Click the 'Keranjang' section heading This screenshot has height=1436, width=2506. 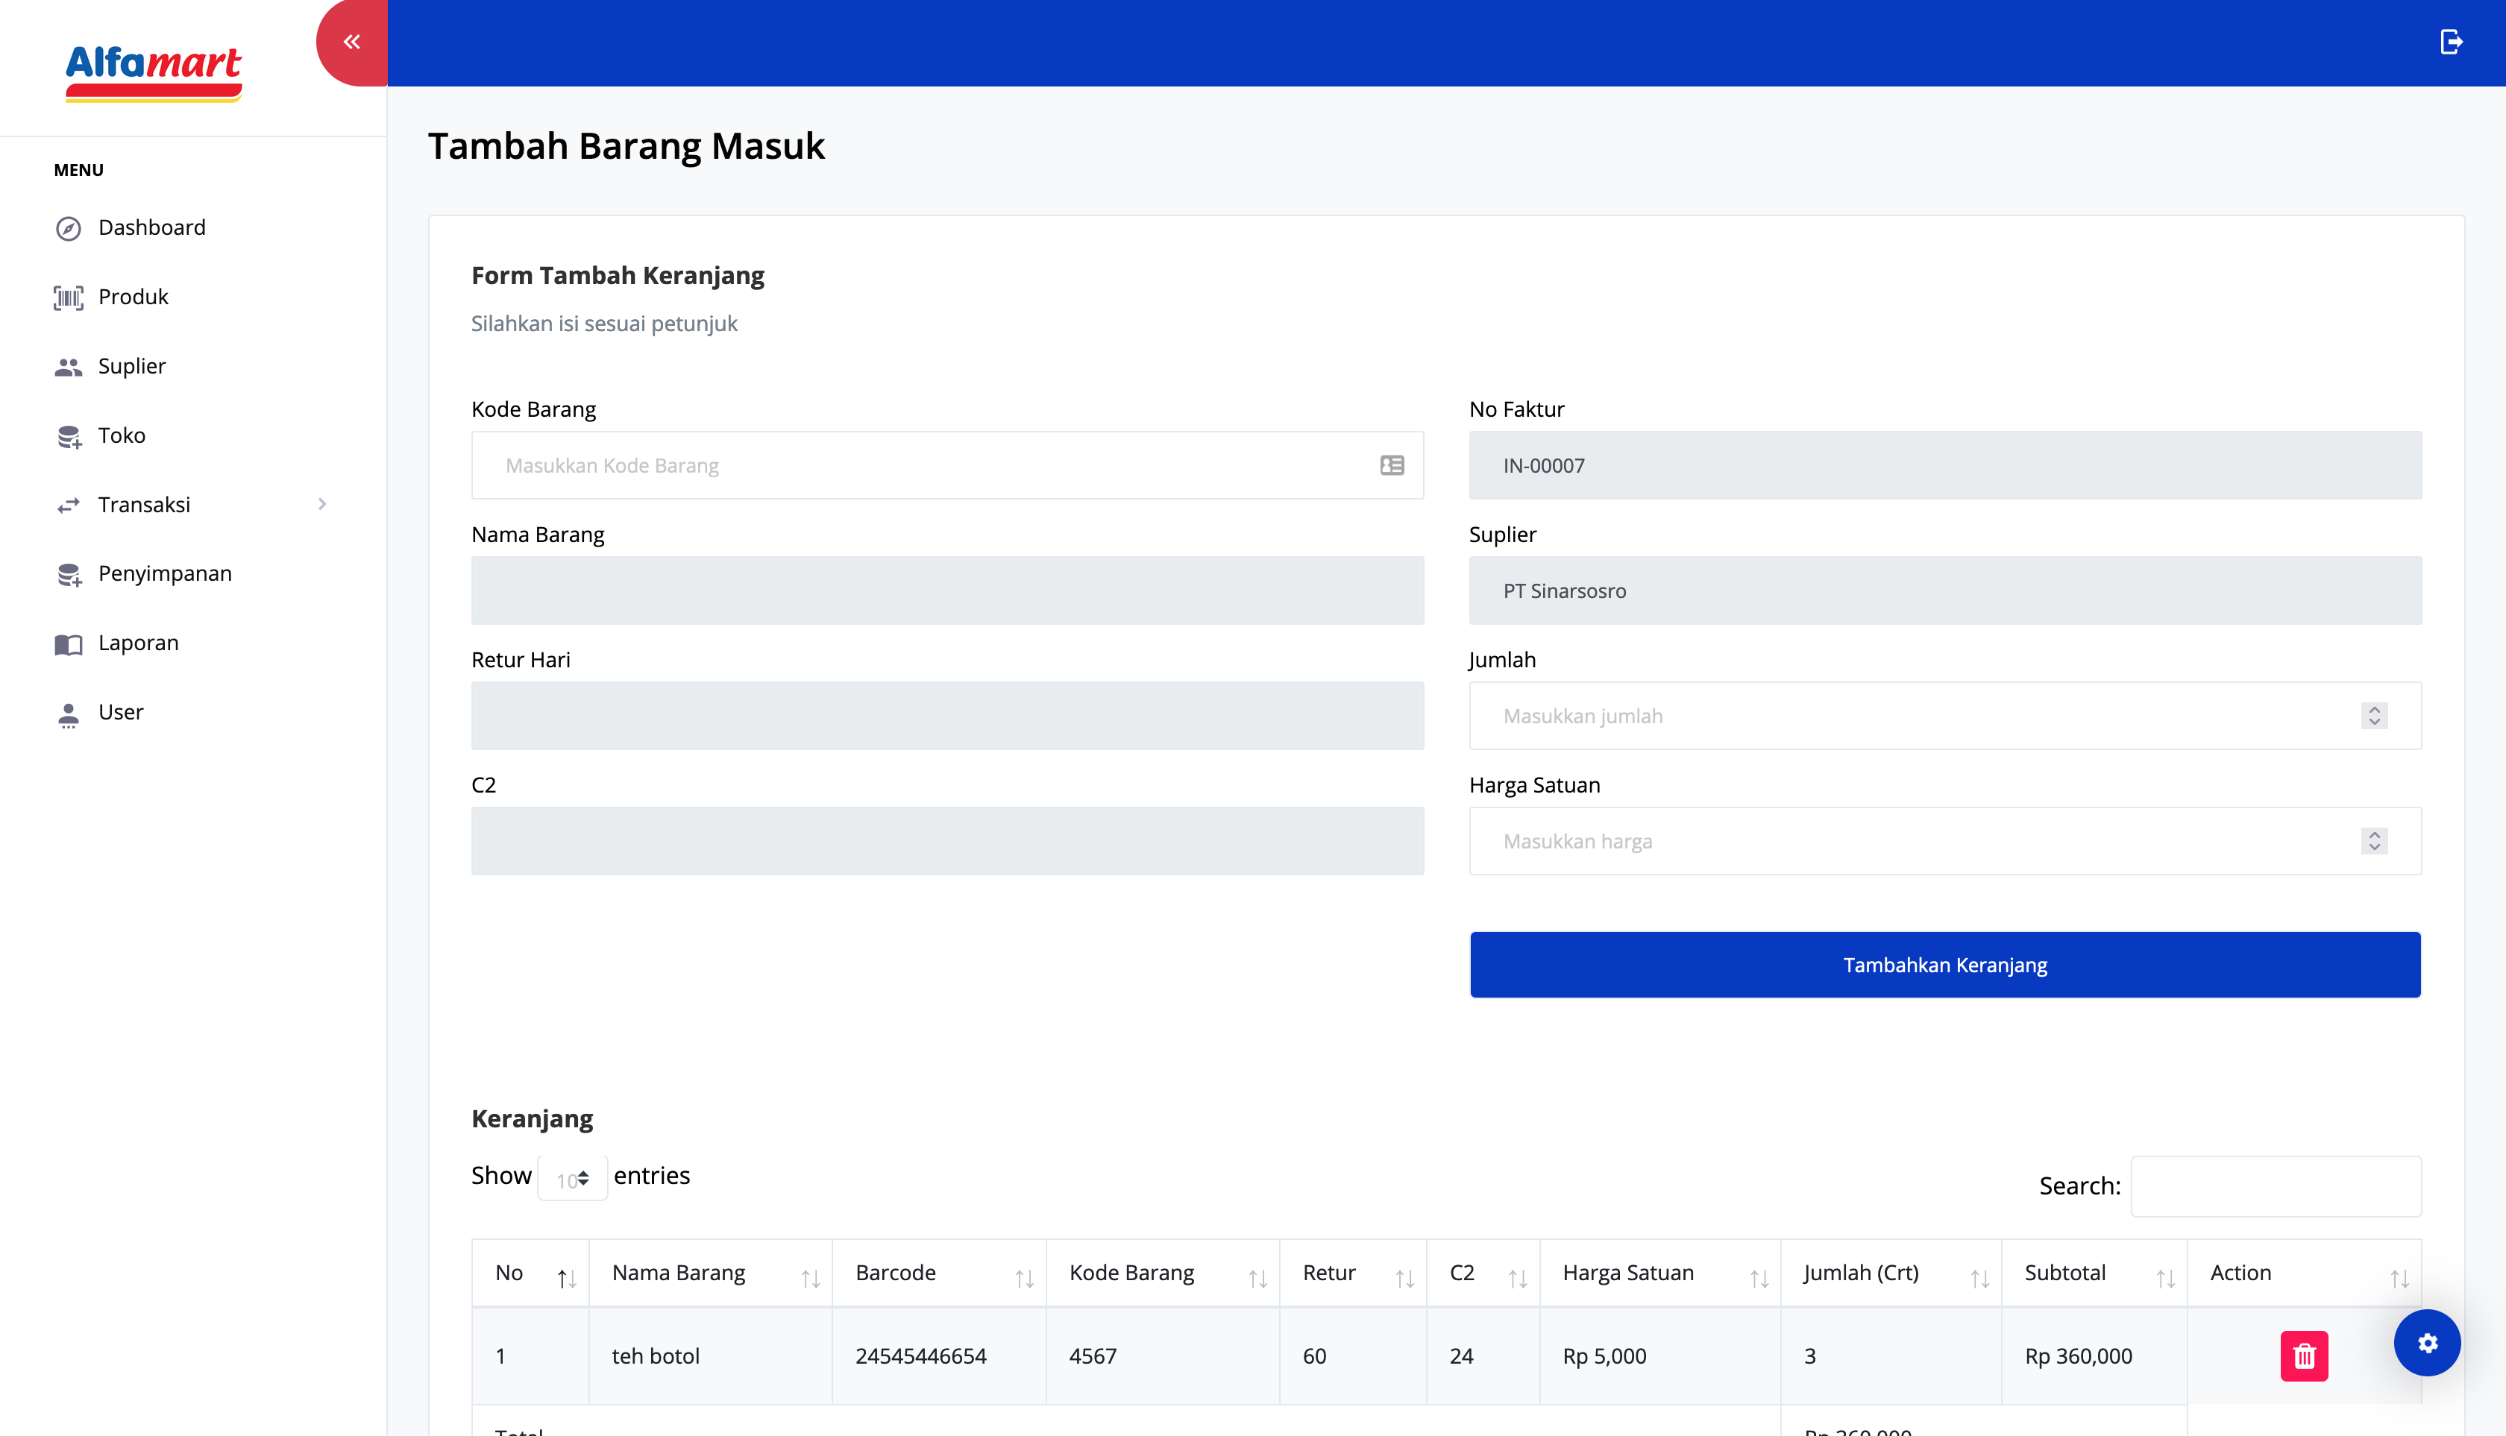(x=532, y=1118)
